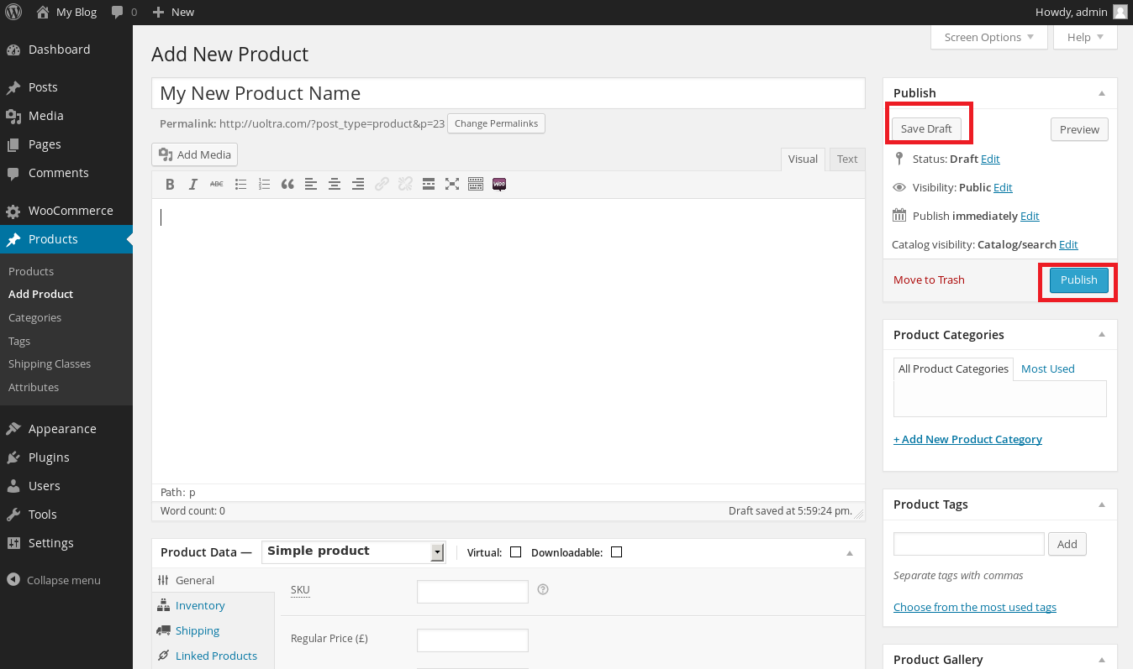Switch editor to Text tab
Screen dimensions: 1133x669
click(x=847, y=159)
